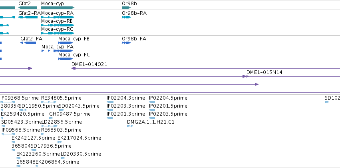
Task: Select the Moca-cyp gene feature bar
Action: coord(58,8)
